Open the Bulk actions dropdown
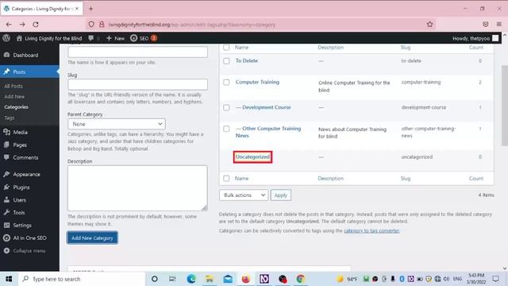This screenshot has width=508, height=286. click(244, 195)
